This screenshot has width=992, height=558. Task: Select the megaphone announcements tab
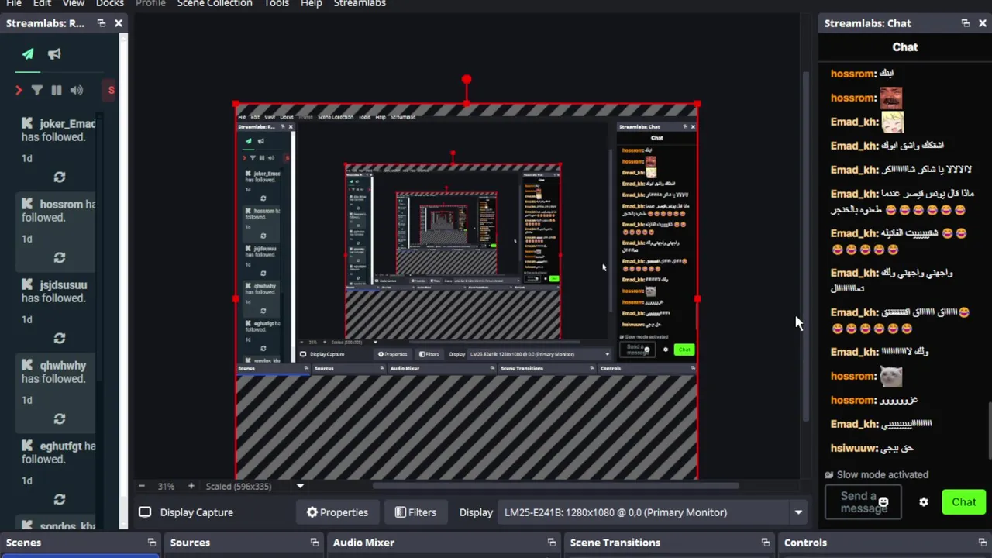[54, 54]
